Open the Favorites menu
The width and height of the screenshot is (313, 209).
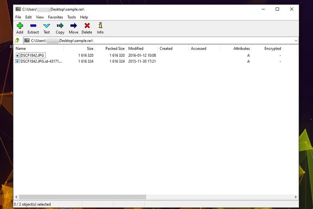[x=55, y=17]
